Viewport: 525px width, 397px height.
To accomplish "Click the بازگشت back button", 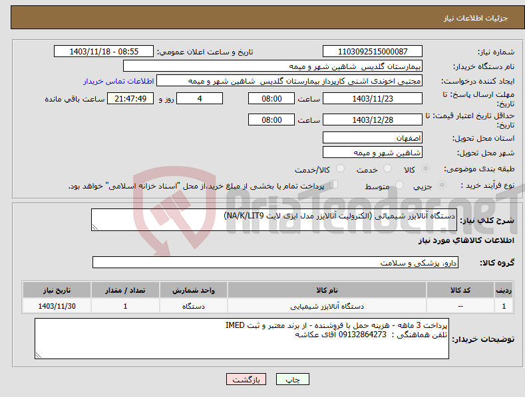I will click(x=246, y=379).
